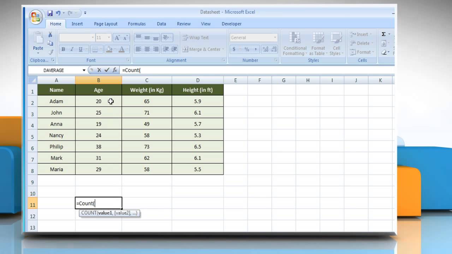This screenshot has height=254, width=452.
Task: Expand the Merge & Center dropdown arrow
Action: (x=224, y=49)
